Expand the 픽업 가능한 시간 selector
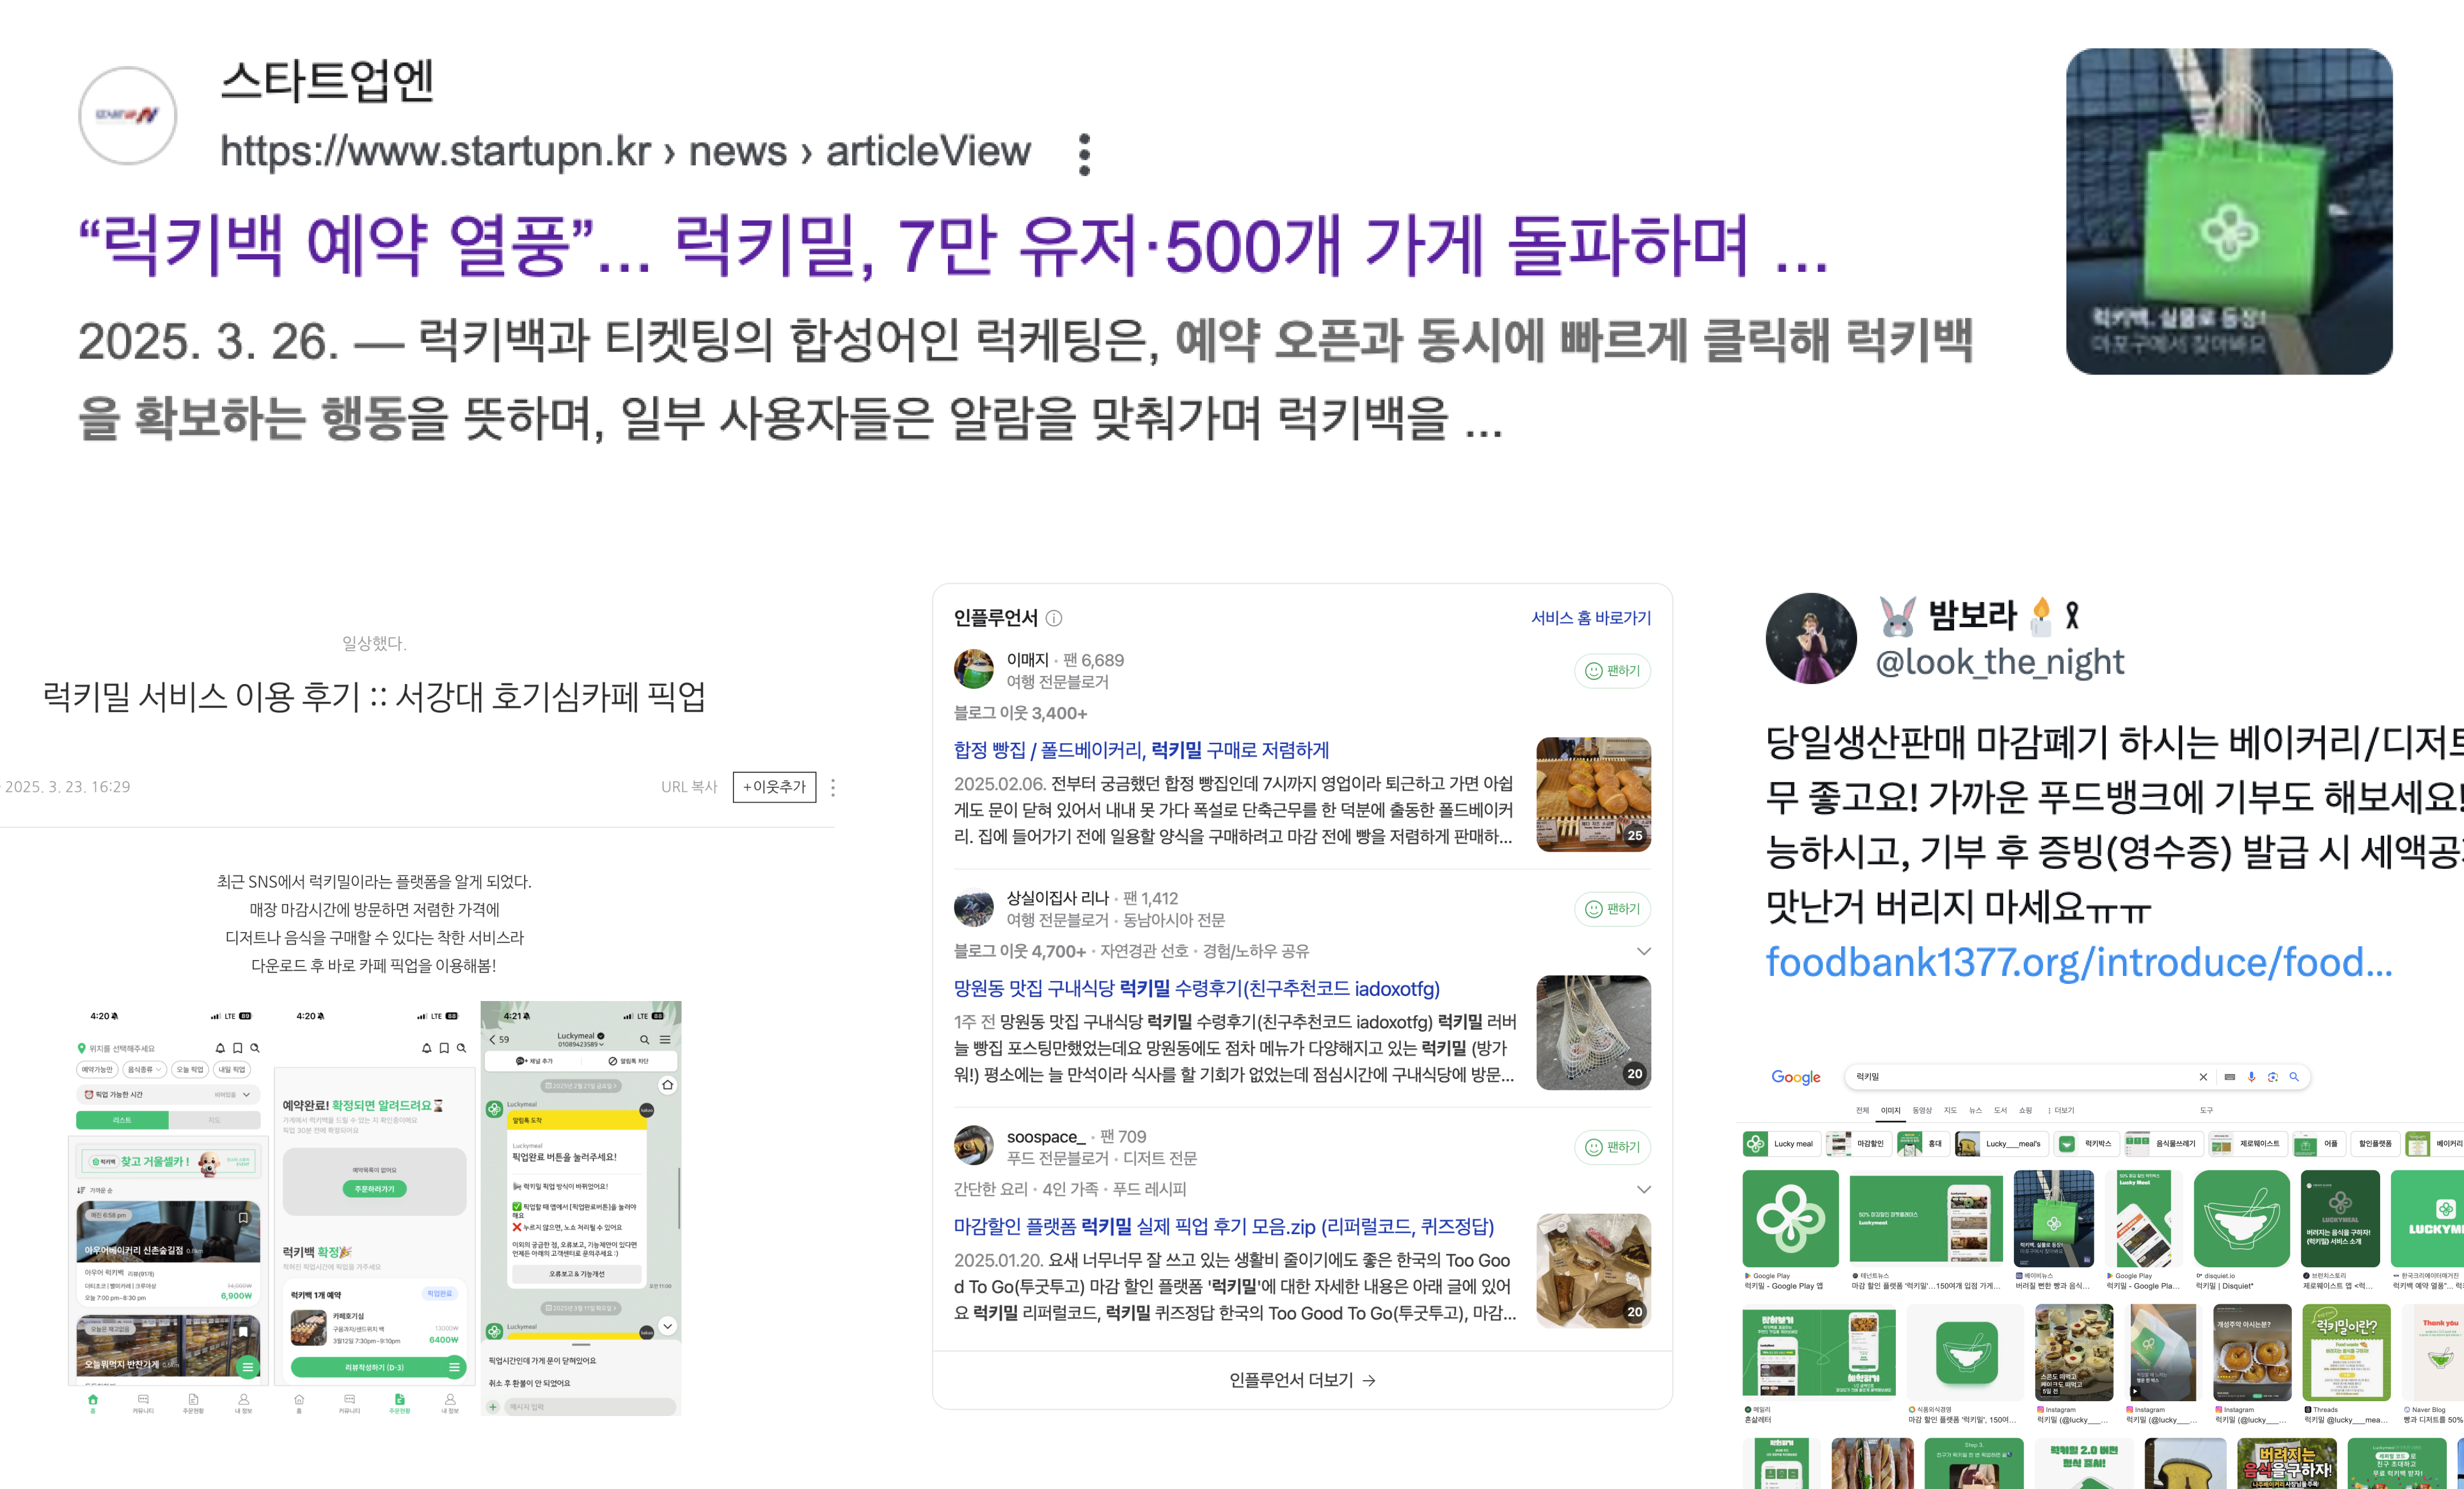Image resolution: width=2464 pixels, height=1489 pixels. 168,1095
